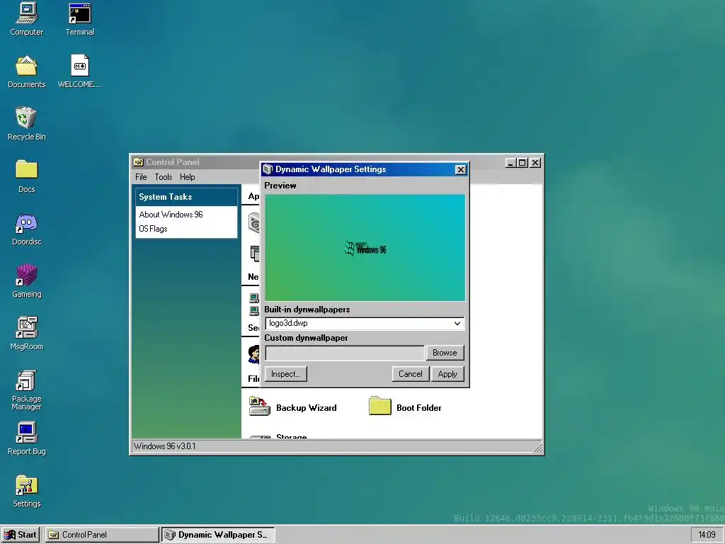Screen dimensions: 725x544
Task: Click About Windows 96 link
Action: click(171, 215)
